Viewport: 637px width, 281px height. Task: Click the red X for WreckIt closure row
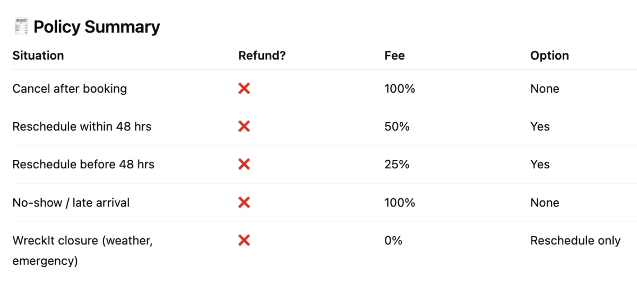click(244, 241)
